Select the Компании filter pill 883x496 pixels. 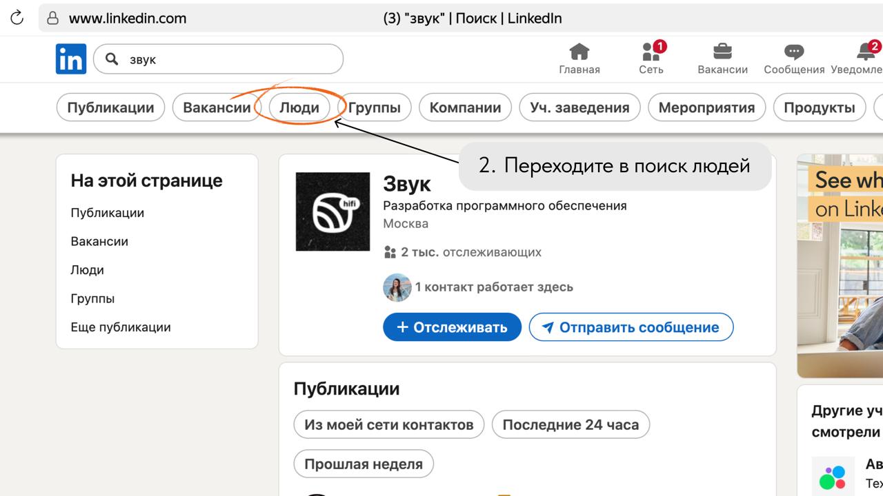pyautogui.click(x=465, y=107)
